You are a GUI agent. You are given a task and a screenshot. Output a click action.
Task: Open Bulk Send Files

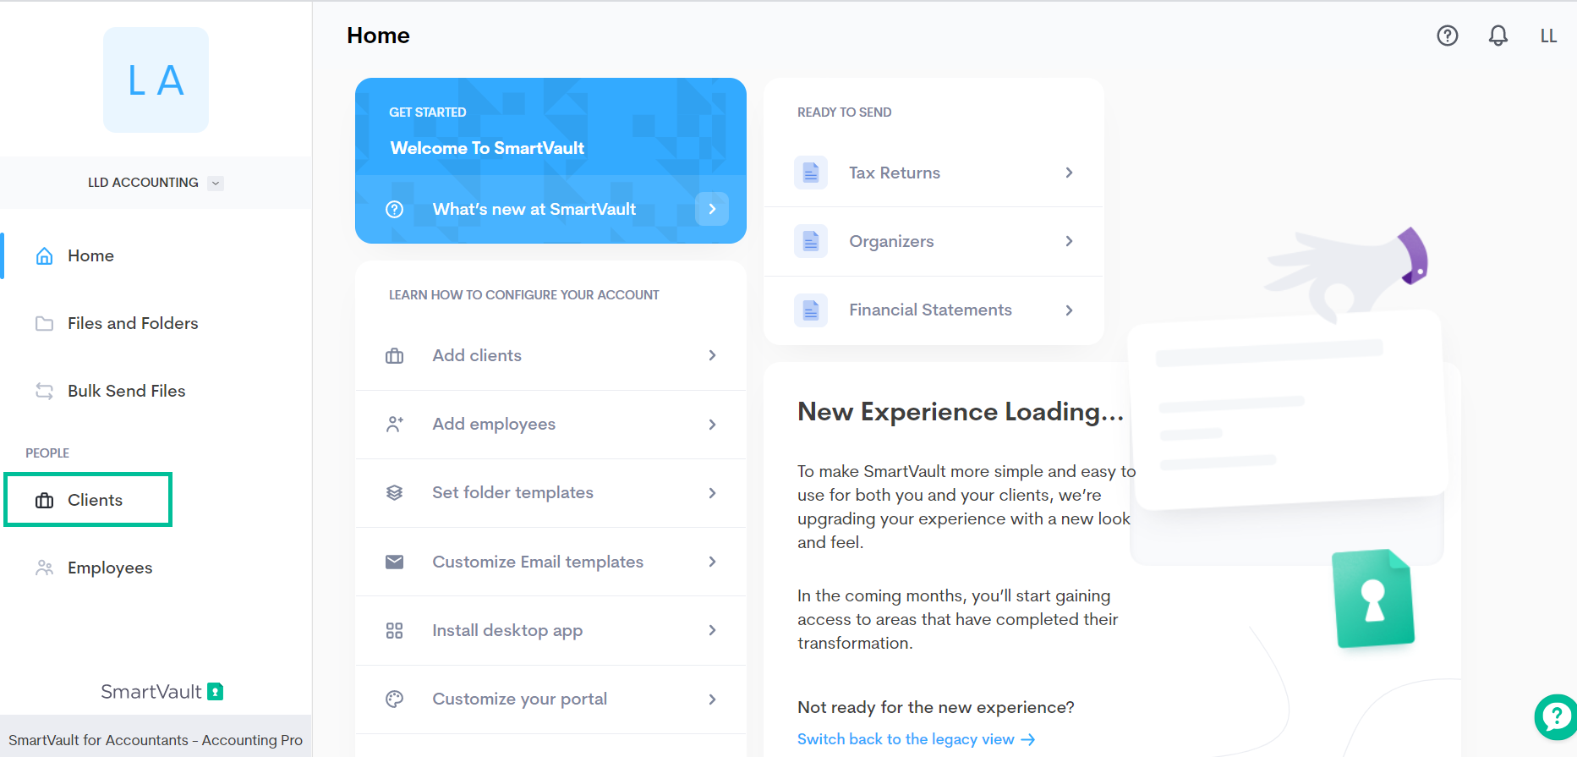tap(127, 391)
